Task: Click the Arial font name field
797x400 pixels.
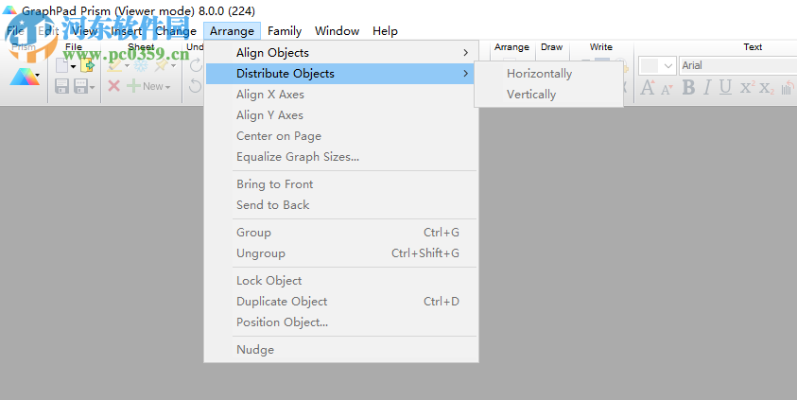Action: 737,65
